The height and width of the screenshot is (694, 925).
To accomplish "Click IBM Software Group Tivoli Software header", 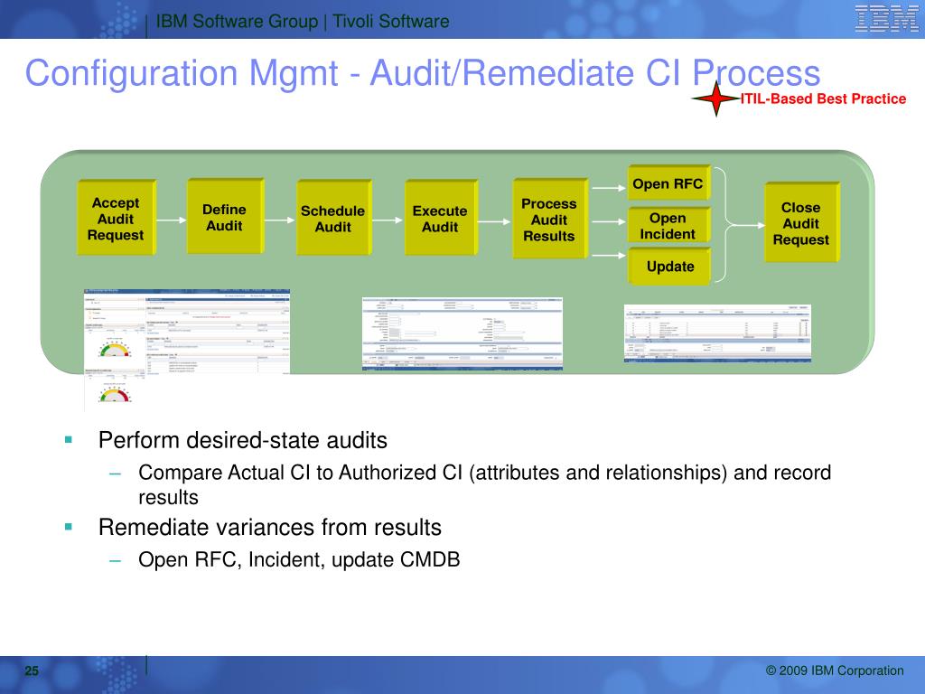I will point(302,22).
